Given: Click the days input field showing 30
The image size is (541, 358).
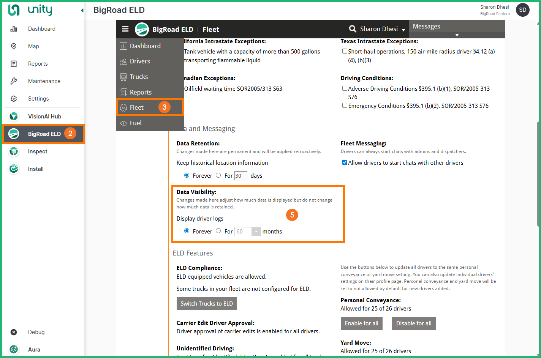Looking at the screenshot, I should point(240,176).
